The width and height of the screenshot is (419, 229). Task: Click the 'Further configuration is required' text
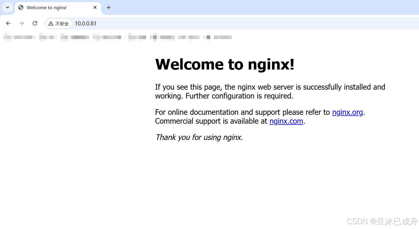239,96
